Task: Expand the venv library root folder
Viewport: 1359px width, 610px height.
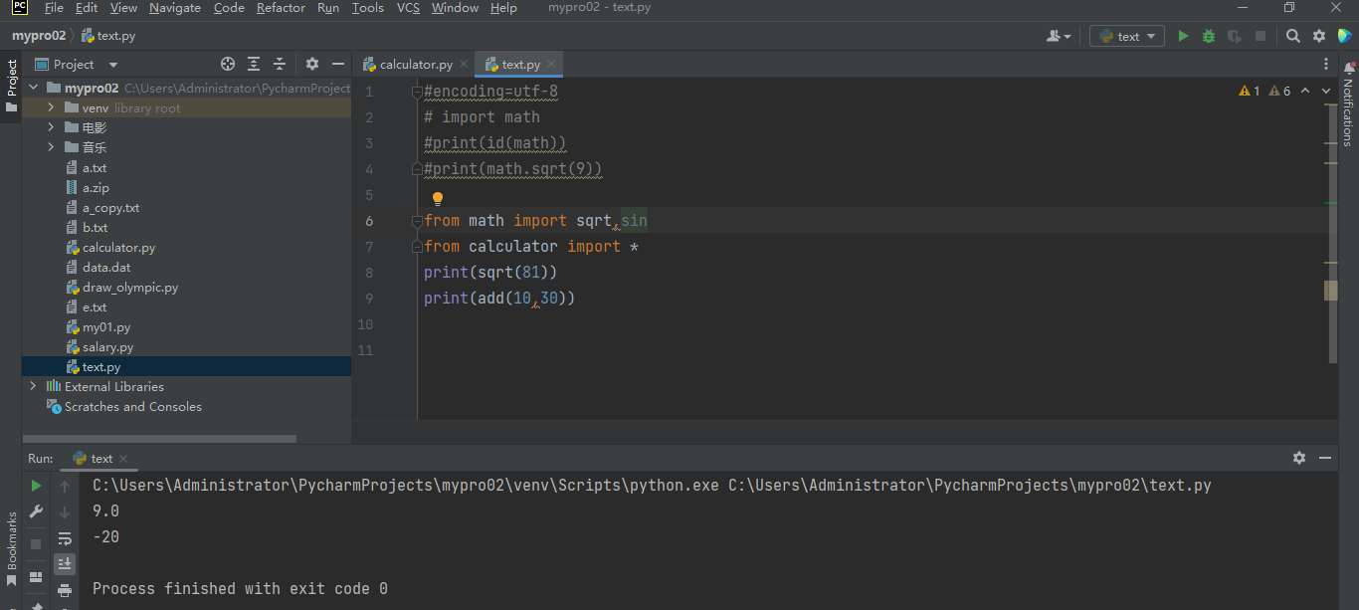Action: coord(51,107)
